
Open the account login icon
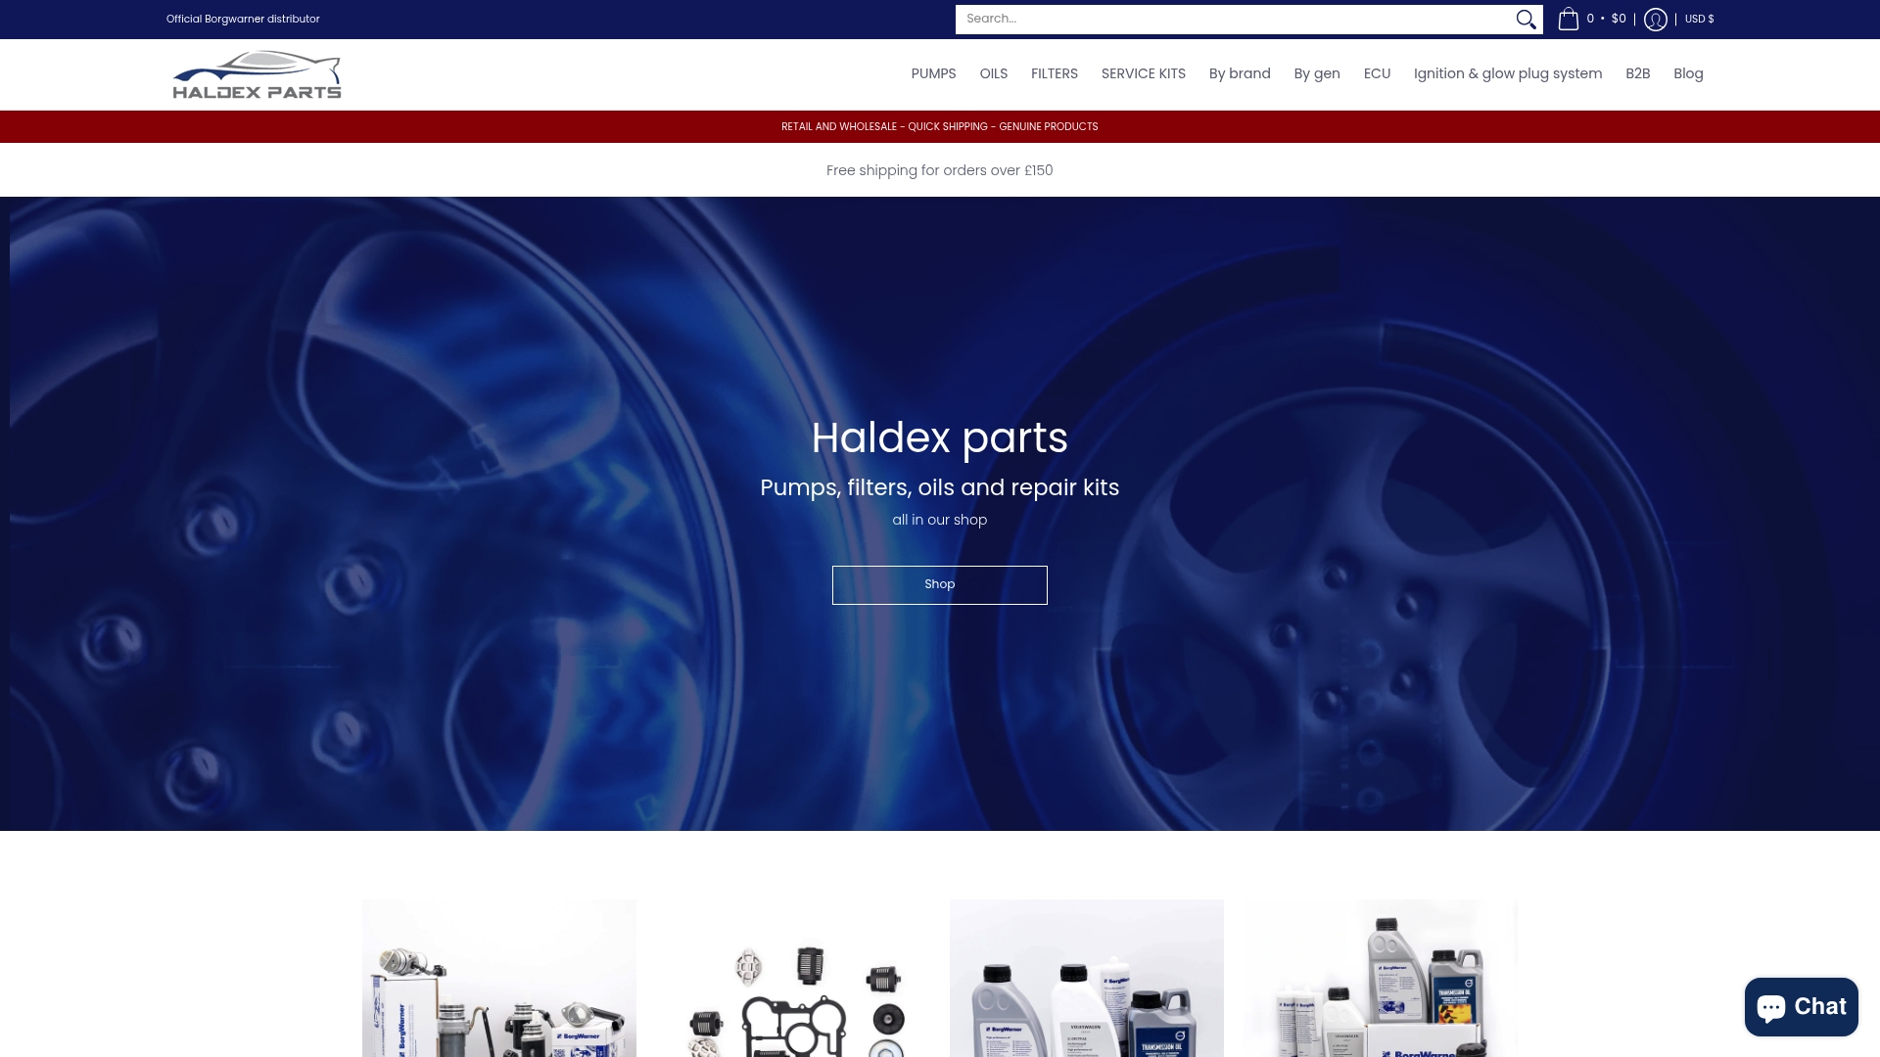pyautogui.click(x=1655, y=20)
